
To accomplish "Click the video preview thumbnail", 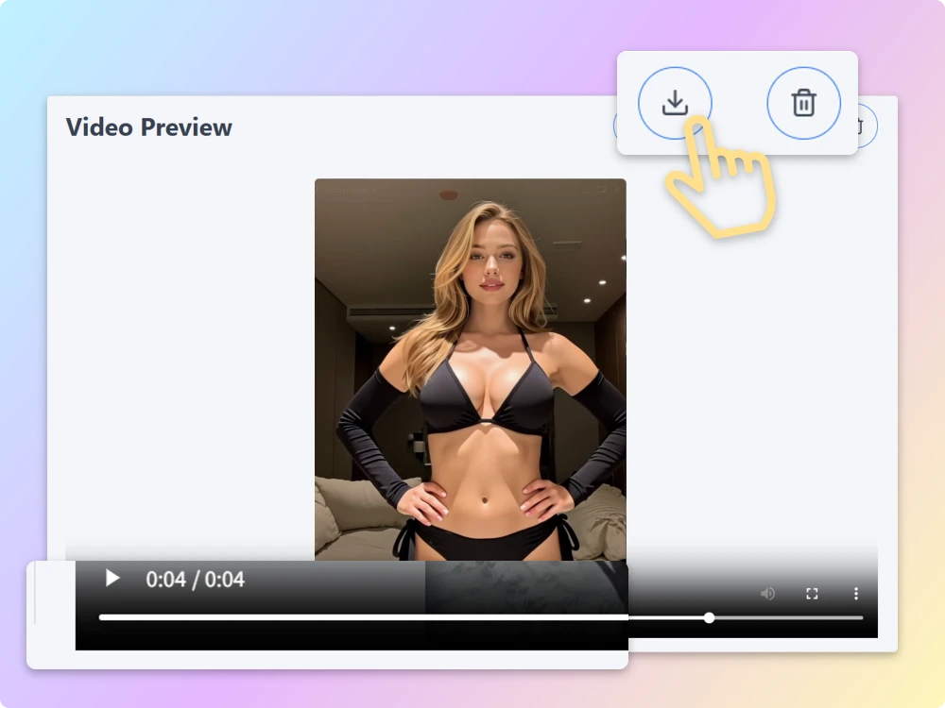I will coord(470,370).
